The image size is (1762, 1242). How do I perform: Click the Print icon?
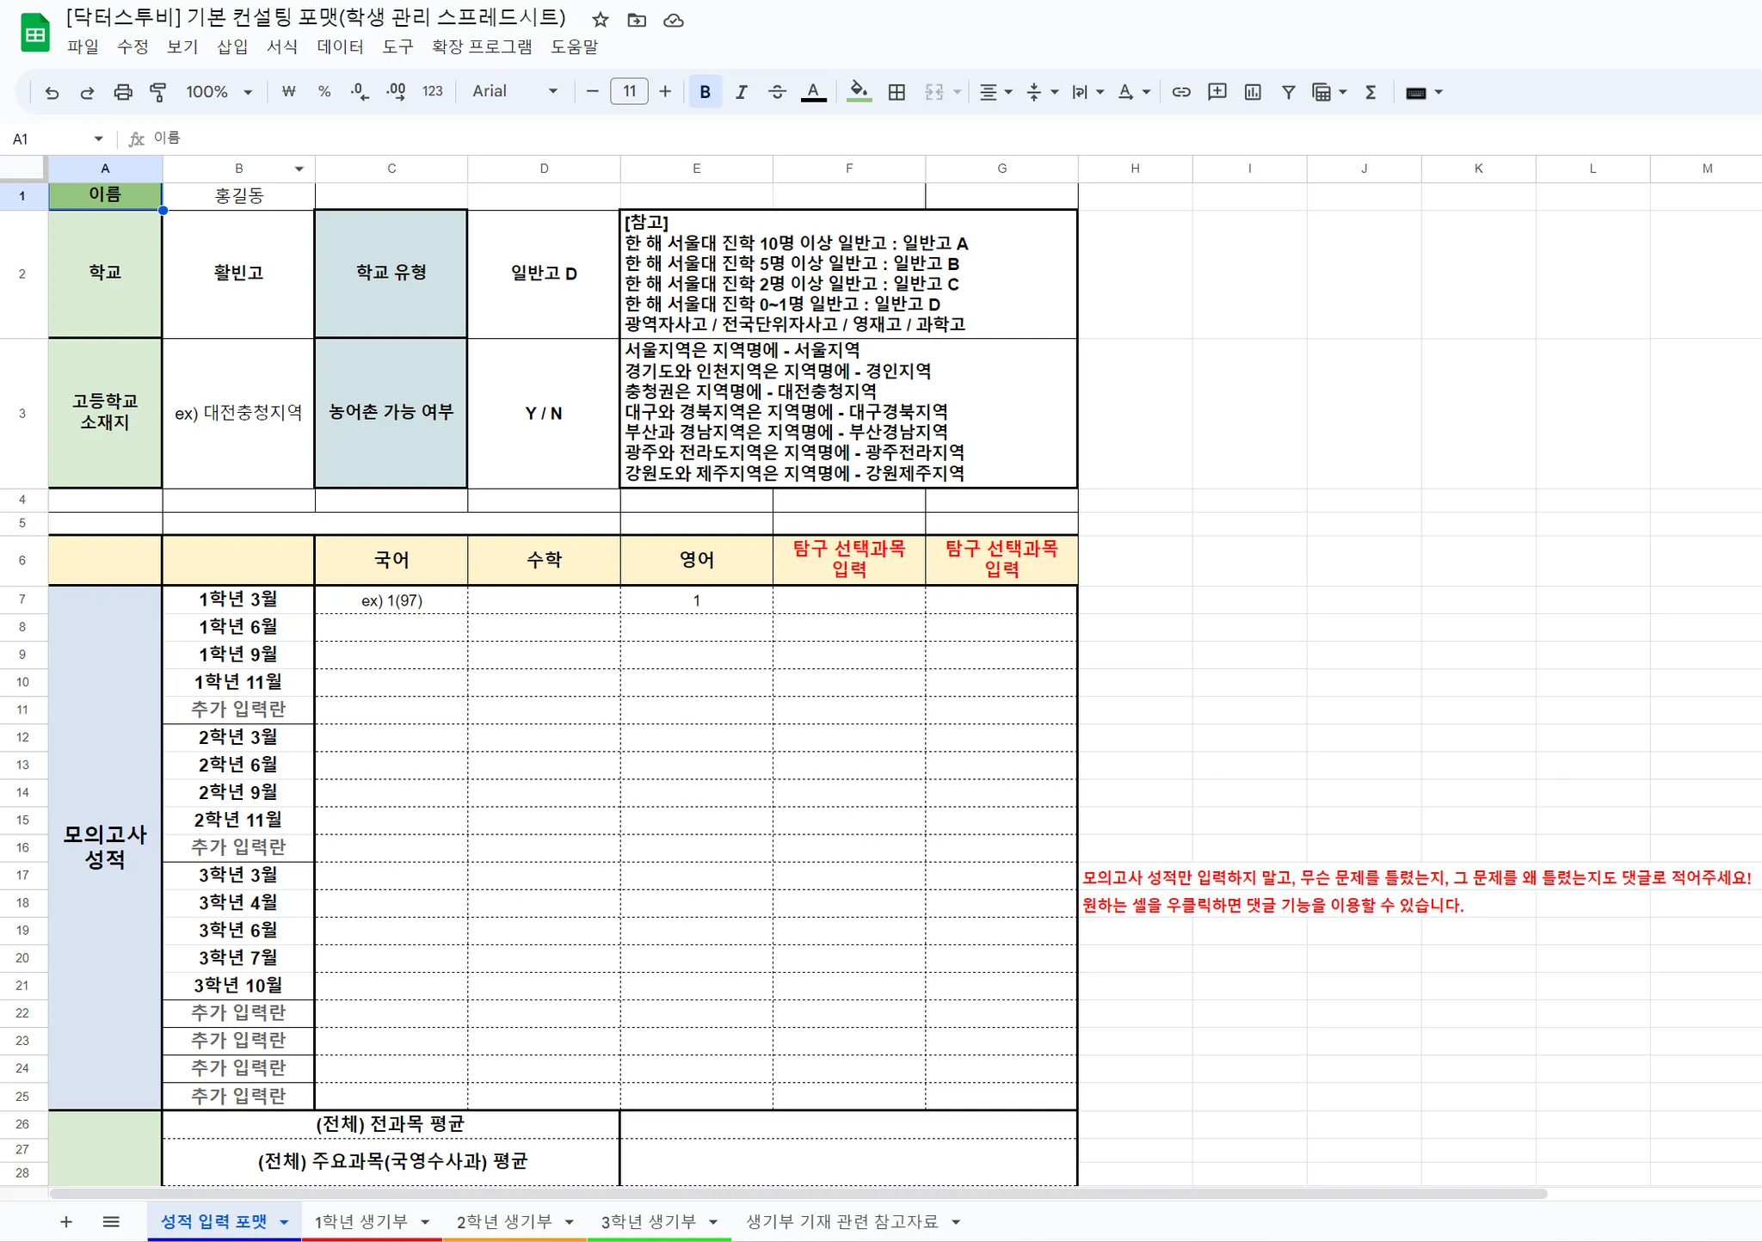tap(123, 92)
